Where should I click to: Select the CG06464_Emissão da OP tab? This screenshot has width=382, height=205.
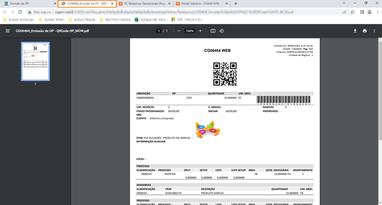(87, 4)
